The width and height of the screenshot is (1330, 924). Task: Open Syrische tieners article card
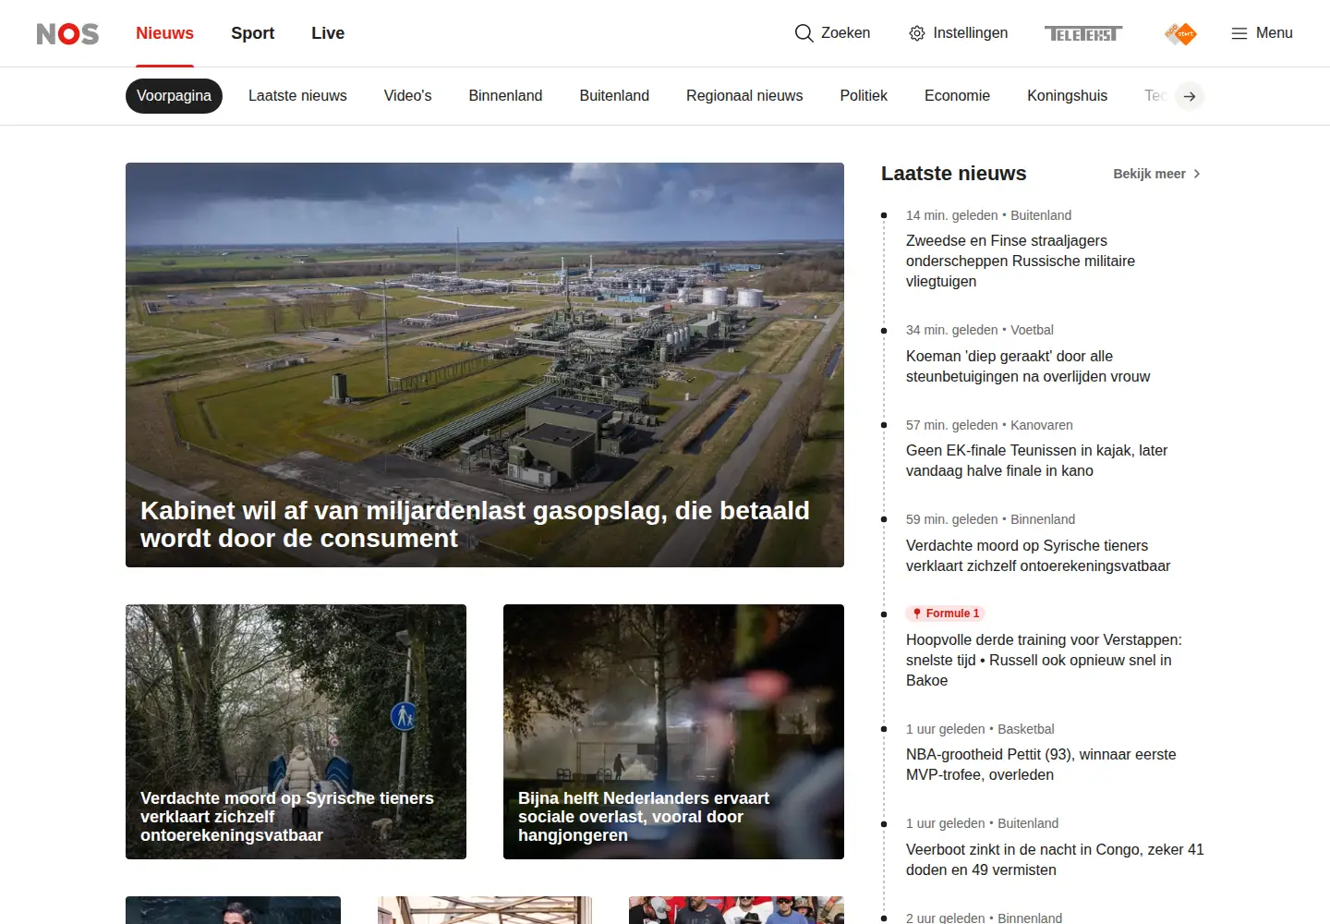pyautogui.click(x=296, y=732)
